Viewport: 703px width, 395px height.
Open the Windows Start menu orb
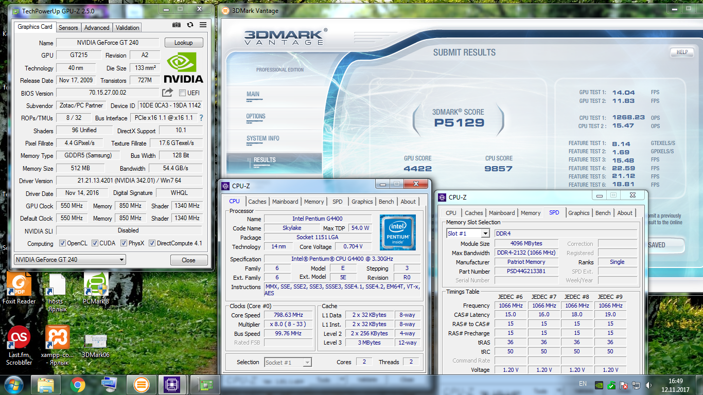click(x=14, y=384)
